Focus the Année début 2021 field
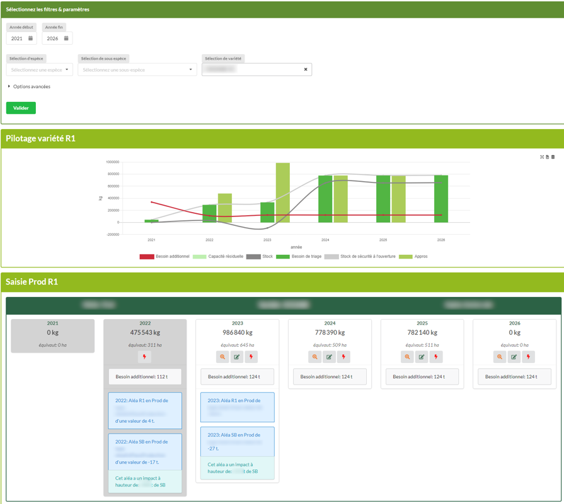The image size is (564, 504). (21, 38)
